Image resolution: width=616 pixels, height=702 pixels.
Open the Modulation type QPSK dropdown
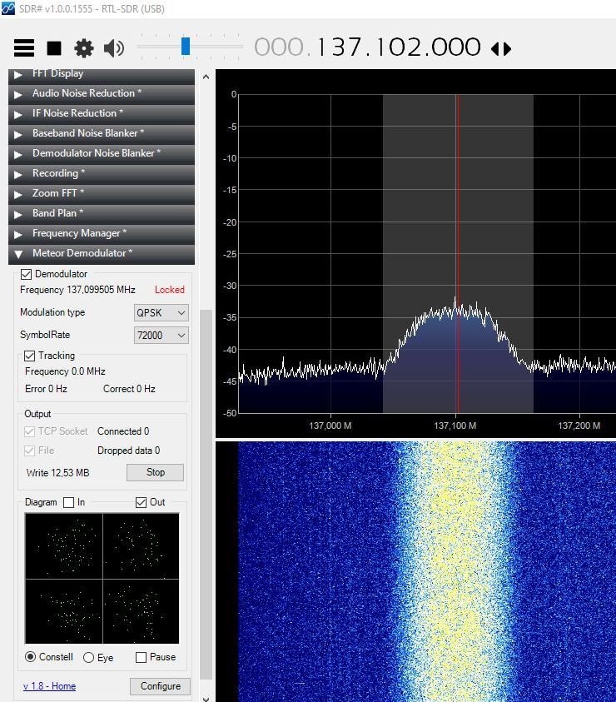(161, 313)
